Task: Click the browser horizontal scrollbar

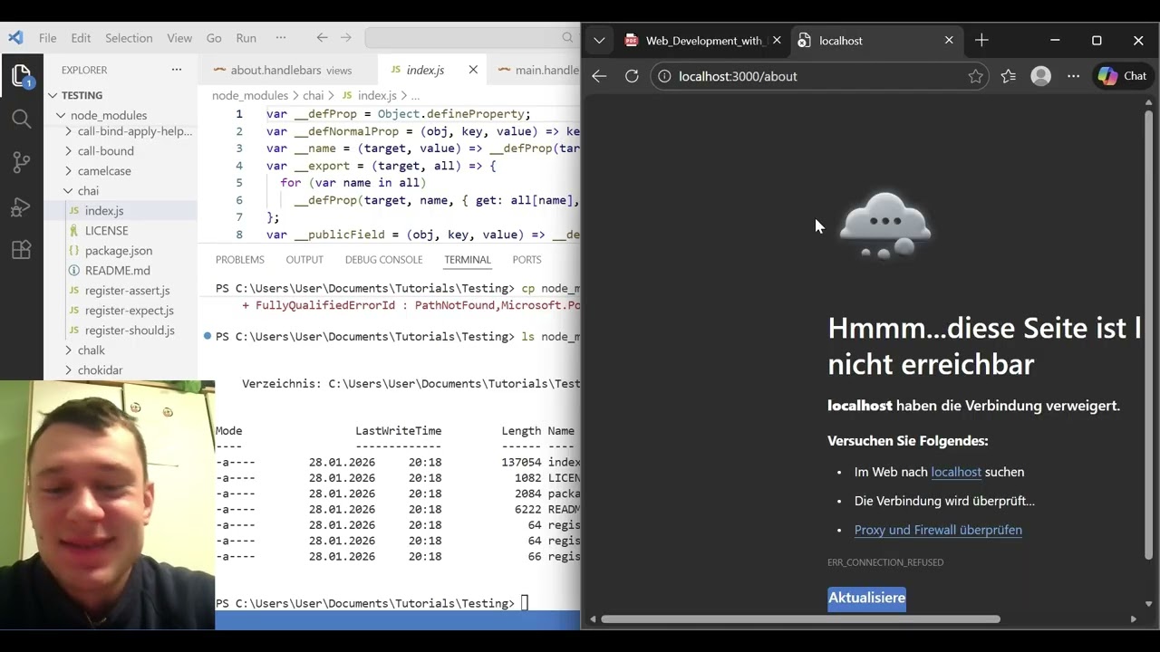Action: click(800, 619)
